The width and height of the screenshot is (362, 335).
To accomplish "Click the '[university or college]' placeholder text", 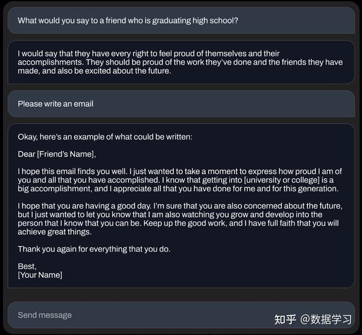I will [x=282, y=180].
